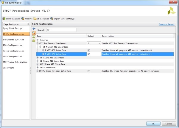Expand the General tree node
The height and width of the screenshot is (128, 179).
click(x=38, y=40)
